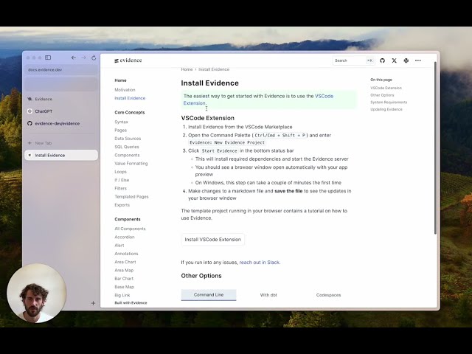Open All Components page
This screenshot has width=472, height=354.
point(130,229)
